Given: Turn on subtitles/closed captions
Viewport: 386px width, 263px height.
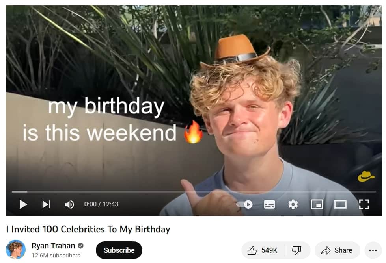Looking at the screenshot, I should (269, 204).
